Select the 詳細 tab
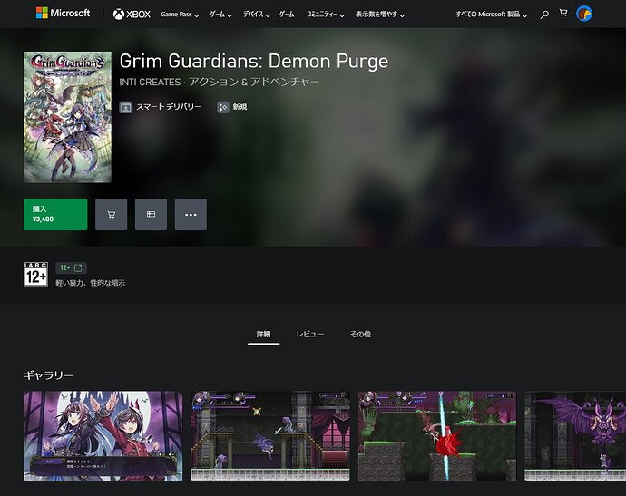This screenshot has height=496, width=626. point(263,335)
